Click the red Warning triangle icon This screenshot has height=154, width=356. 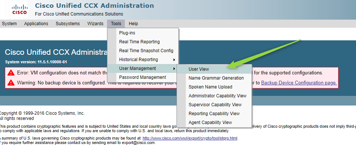[x=11, y=83]
